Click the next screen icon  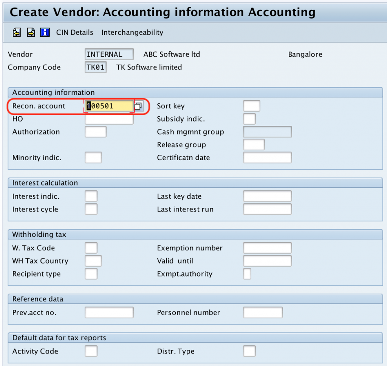coord(31,32)
